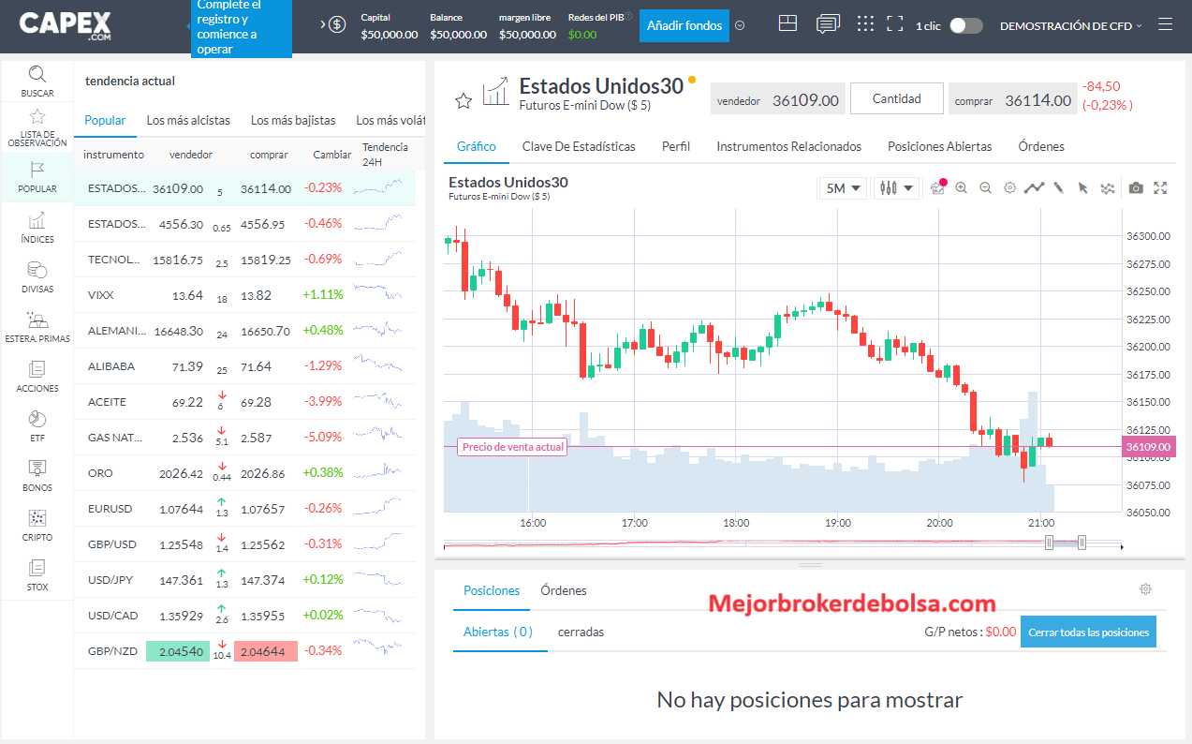Open the indicators studies icon
The height and width of the screenshot is (744, 1192).
(1108, 188)
